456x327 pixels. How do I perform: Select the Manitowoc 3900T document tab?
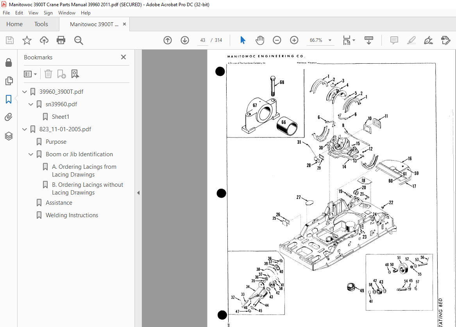tap(94, 24)
